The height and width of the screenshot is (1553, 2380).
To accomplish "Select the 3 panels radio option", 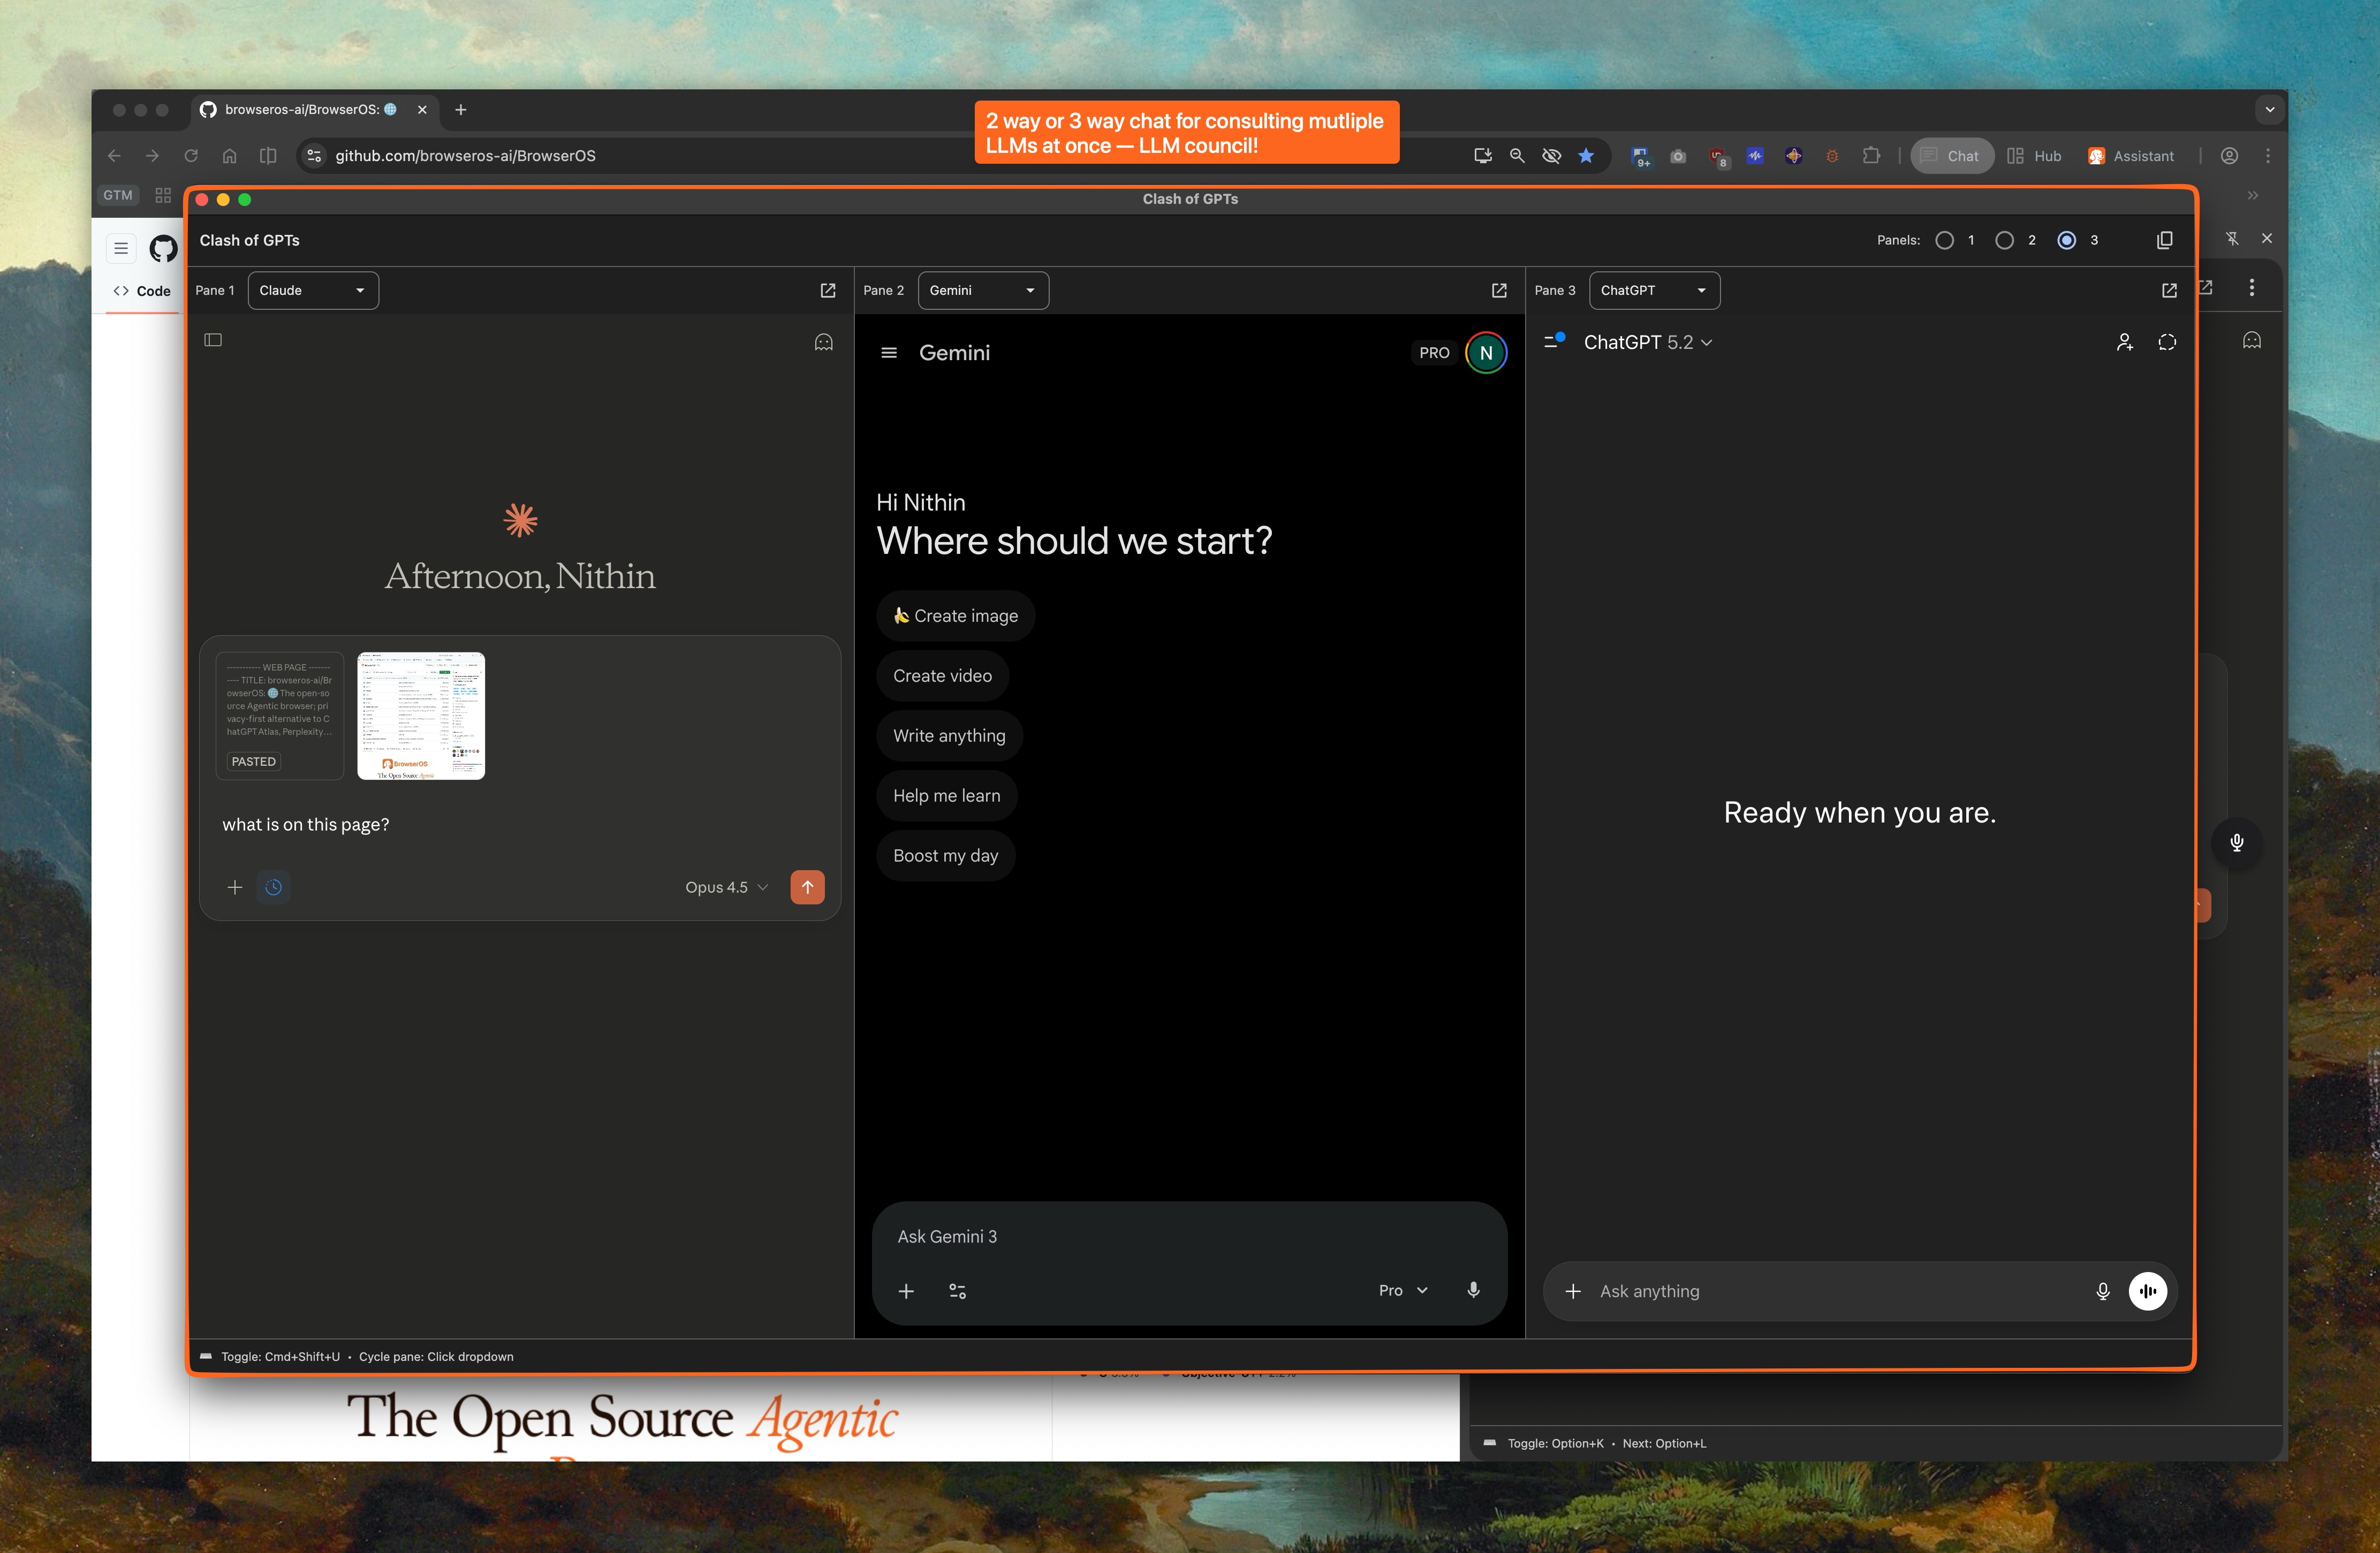I will pyautogui.click(x=2066, y=240).
